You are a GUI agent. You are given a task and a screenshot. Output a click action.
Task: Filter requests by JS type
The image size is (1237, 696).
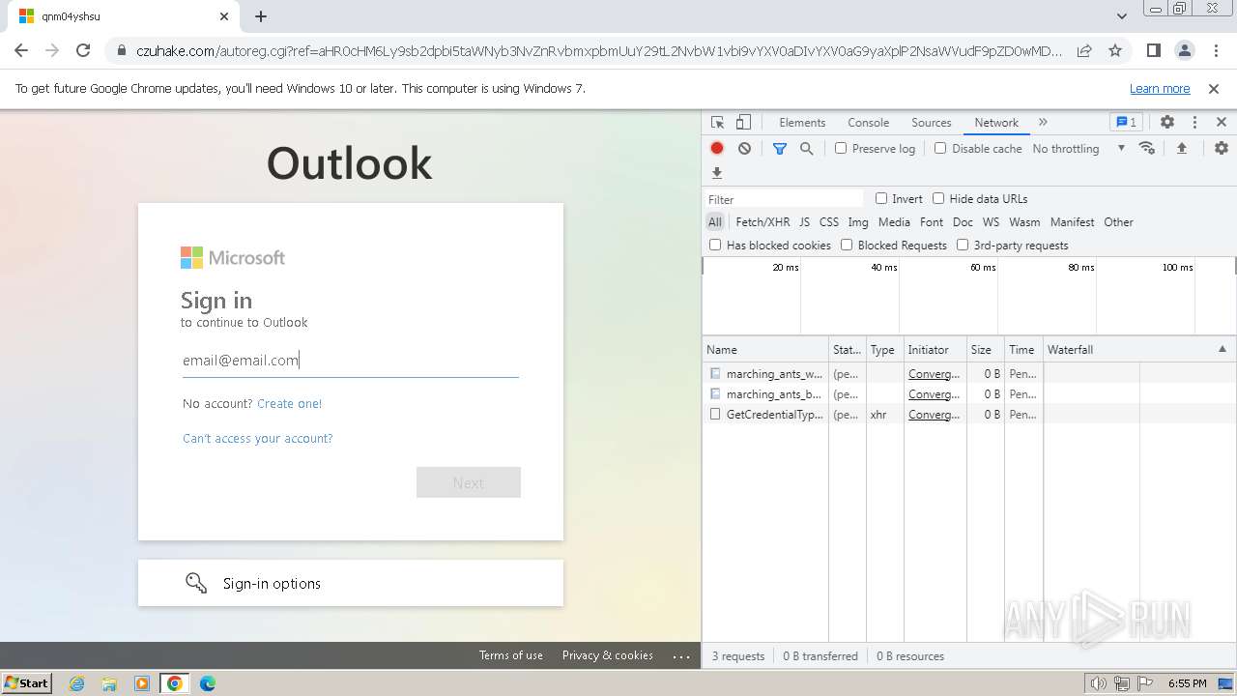[804, 222]
